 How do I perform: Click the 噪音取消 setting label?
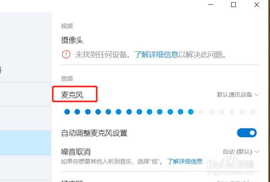[x=76, y=152]
